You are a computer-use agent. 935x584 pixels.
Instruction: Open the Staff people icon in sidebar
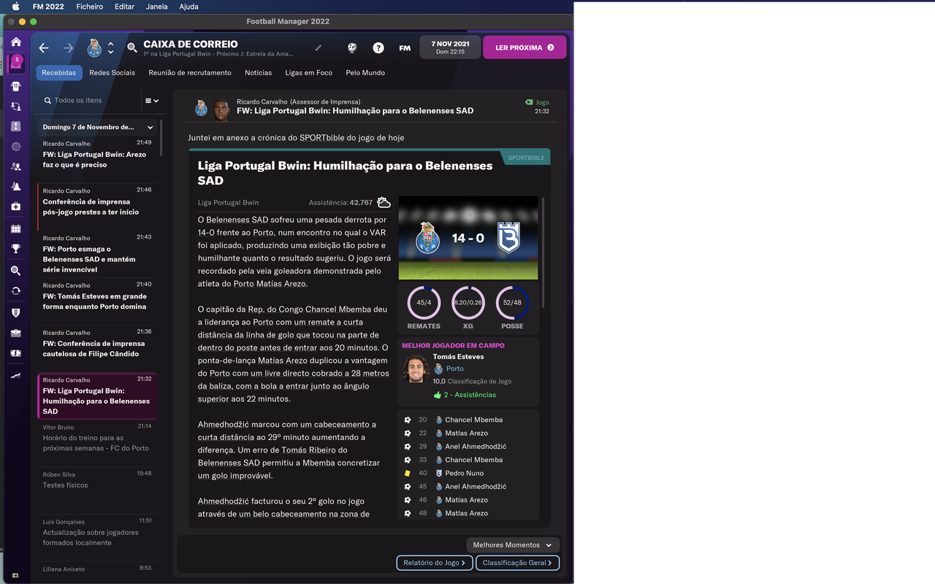pyautogui.click(x=16, y=166)
